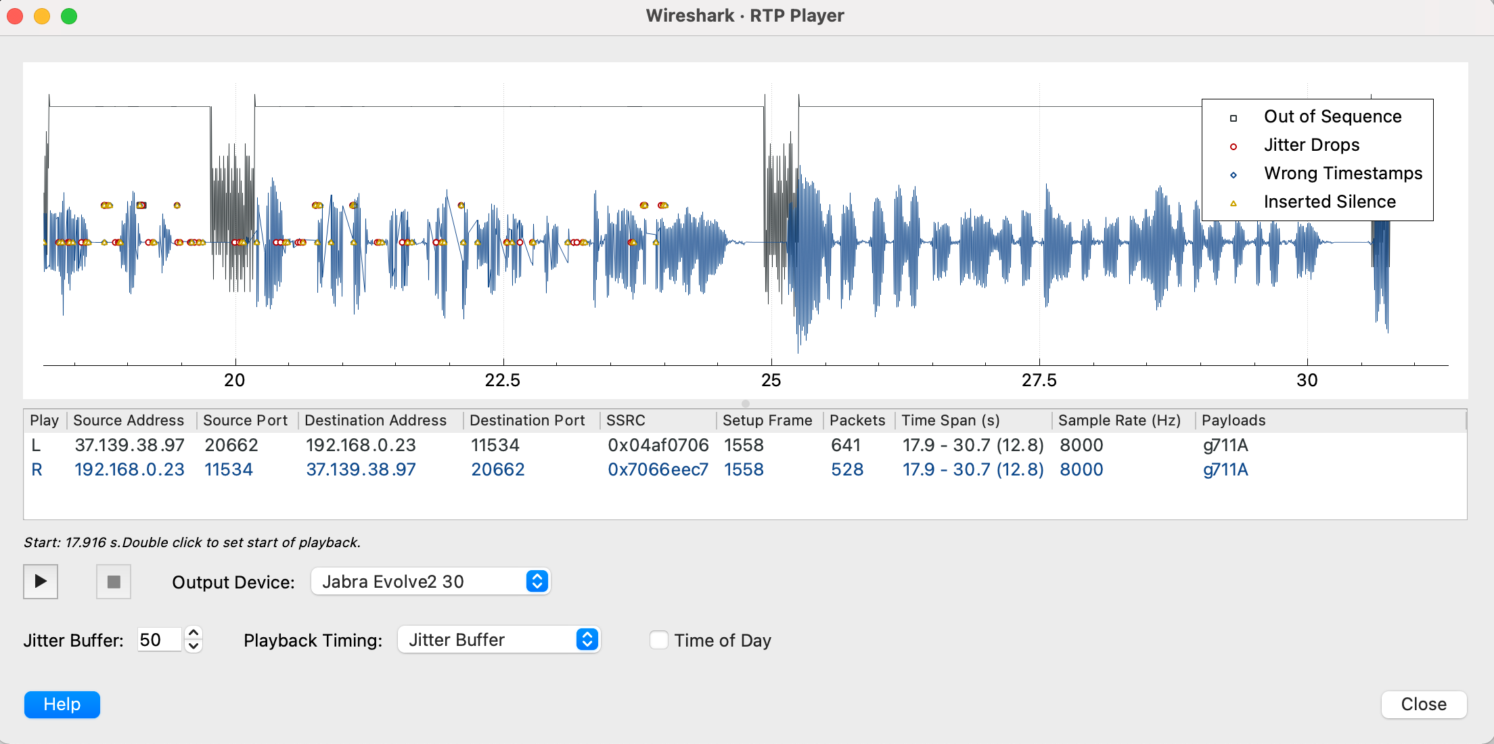Click the Inserted Silence legend triangle icon
The image size is (1494, 744).
pyautogui.click(x=1233, y=203)
